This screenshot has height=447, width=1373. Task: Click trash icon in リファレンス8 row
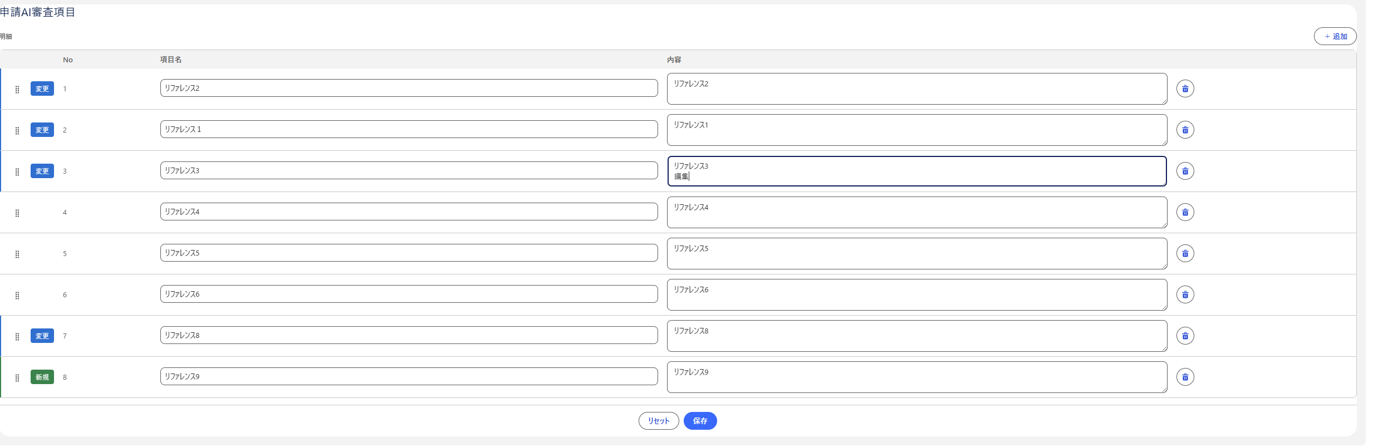(x=1185, y=336)
